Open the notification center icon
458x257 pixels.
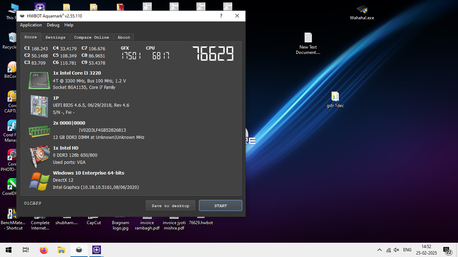point(447,250)
